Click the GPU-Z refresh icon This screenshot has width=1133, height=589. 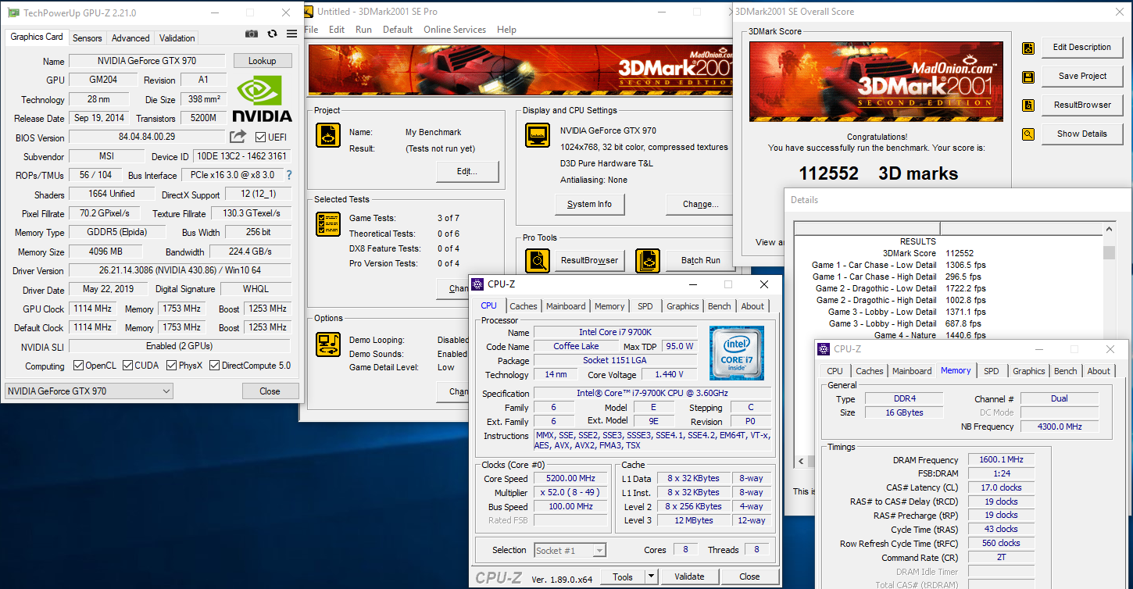click(272, 34)
